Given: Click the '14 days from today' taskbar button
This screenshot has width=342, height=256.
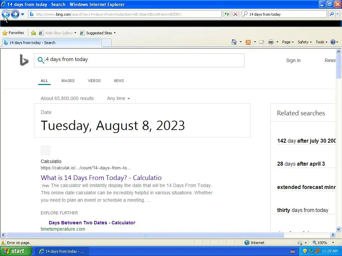Looking at the screenshot, I should tap(62, 251).
